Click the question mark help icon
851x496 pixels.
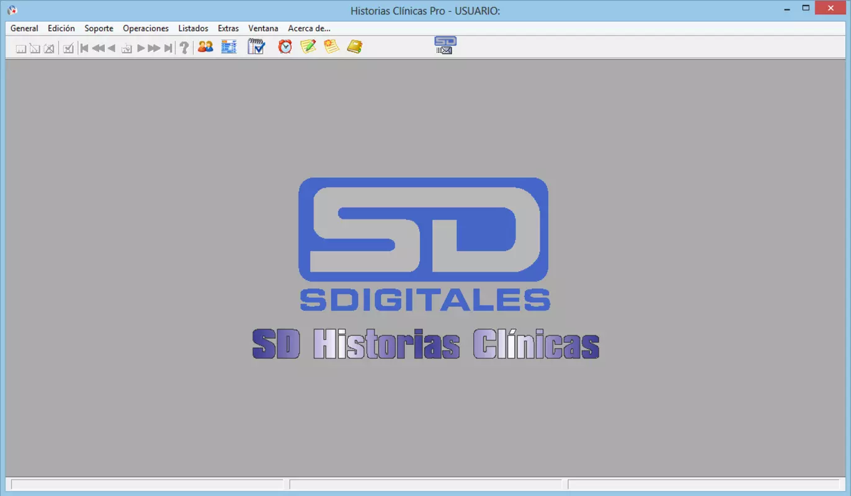point(184,48)
